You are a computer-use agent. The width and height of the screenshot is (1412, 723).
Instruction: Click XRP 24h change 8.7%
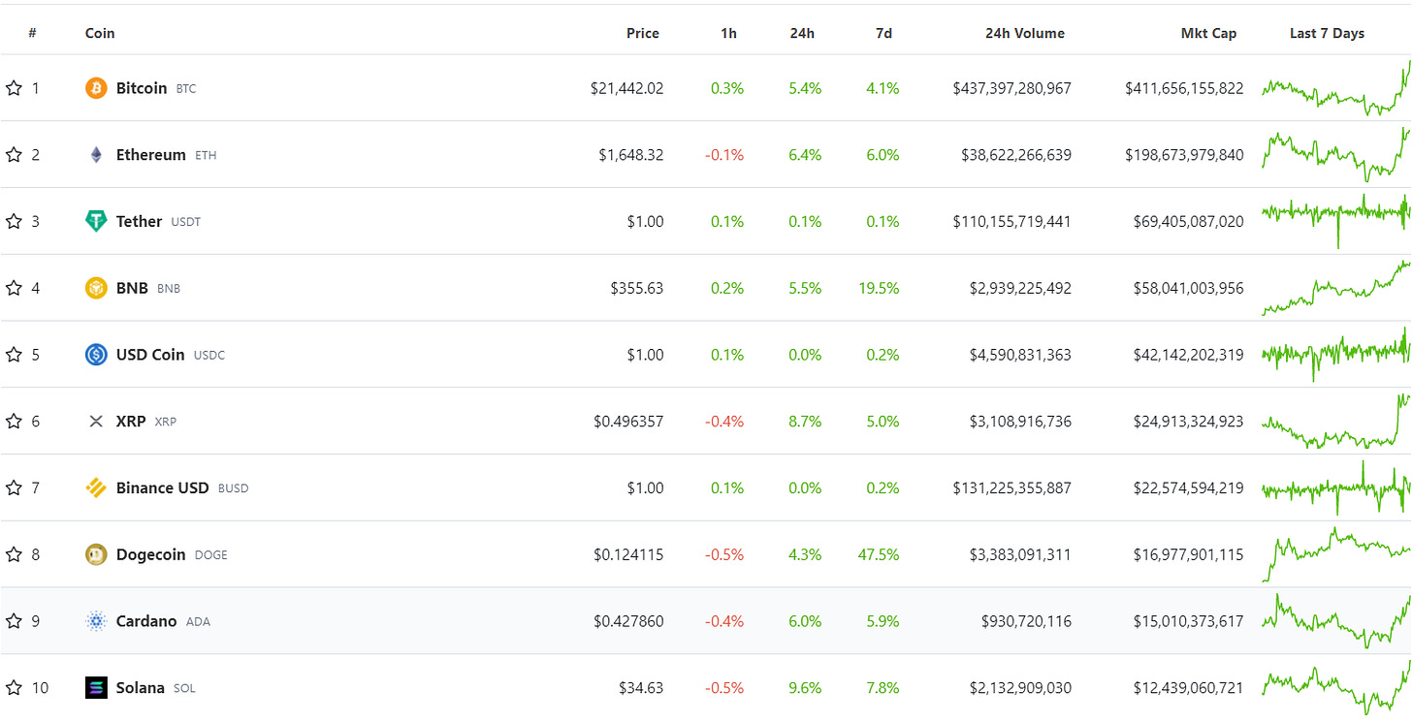tap(805, 422)
